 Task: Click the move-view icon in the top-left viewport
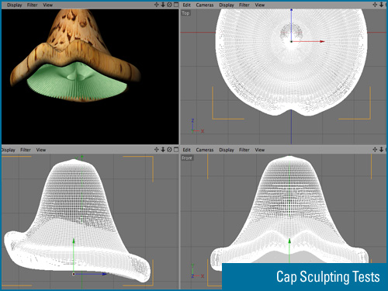pyautogui.click(x=157, y=5)
